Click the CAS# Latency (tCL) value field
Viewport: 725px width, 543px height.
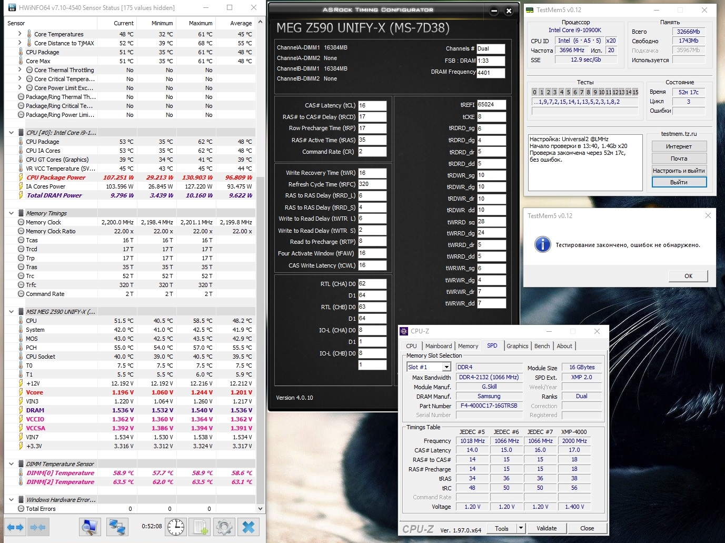372,105
